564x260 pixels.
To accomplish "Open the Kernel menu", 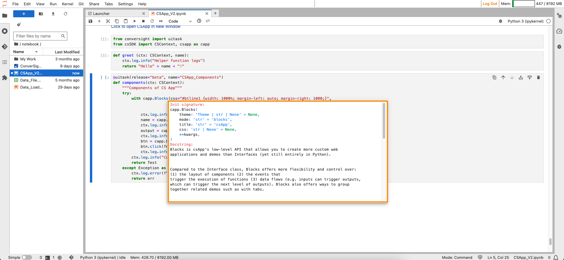I will tap(68, 4).
